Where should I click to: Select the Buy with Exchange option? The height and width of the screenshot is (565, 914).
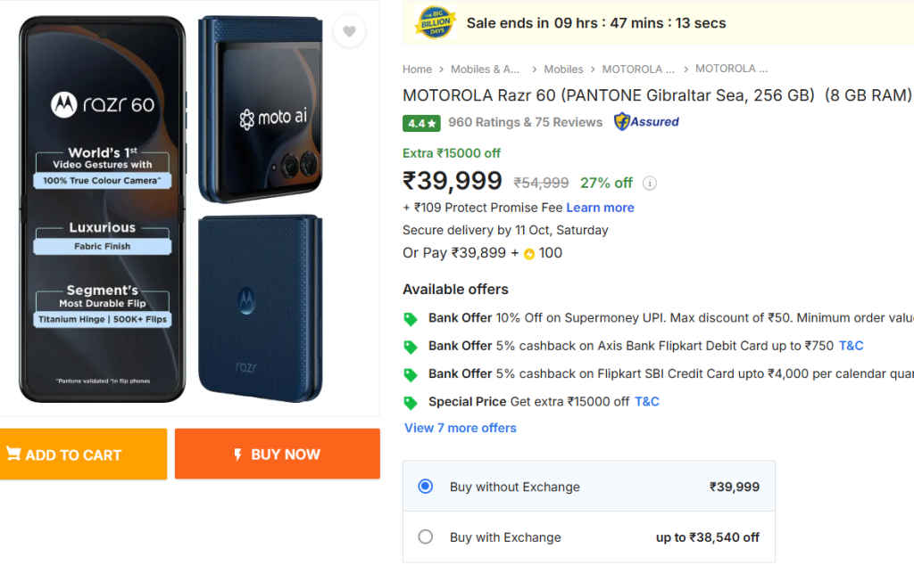click(425, 537)
